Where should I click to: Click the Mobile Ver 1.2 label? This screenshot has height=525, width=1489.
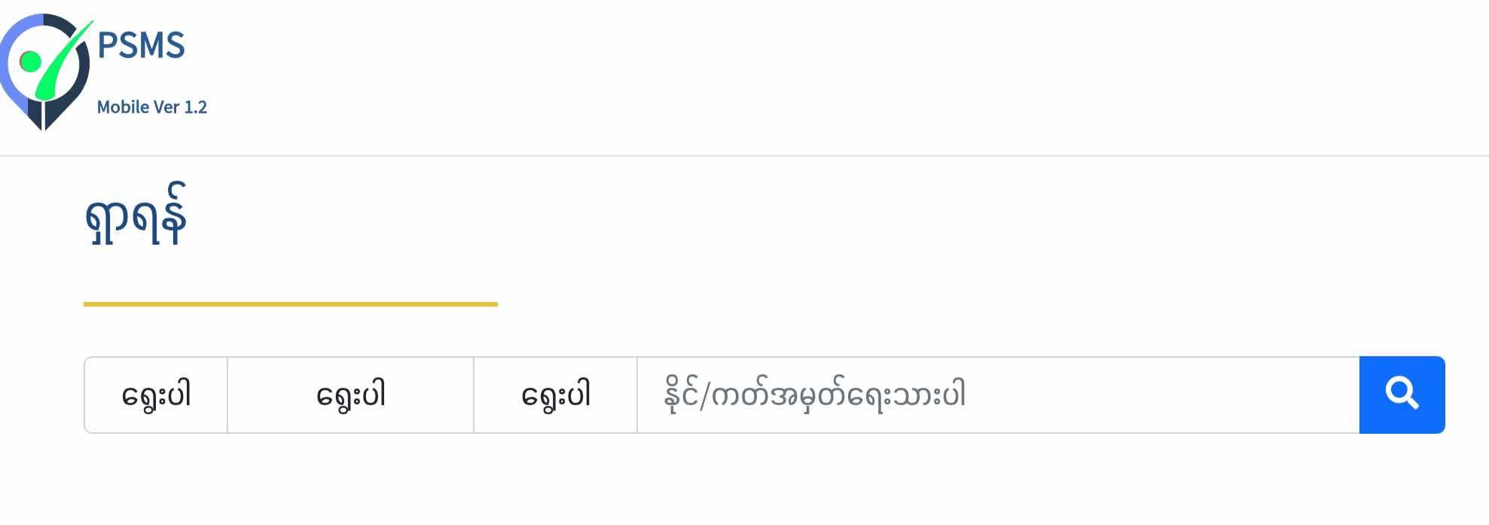152,107
